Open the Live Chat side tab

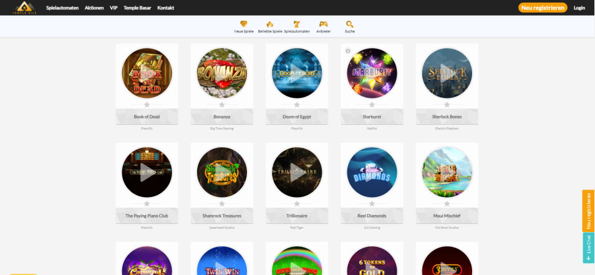coord(589,248)
